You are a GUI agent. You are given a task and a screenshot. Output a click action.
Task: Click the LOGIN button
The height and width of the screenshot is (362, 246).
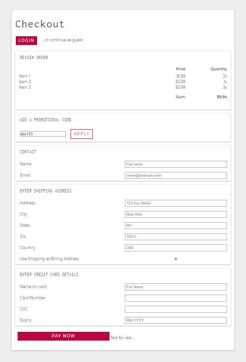(26, 40)
